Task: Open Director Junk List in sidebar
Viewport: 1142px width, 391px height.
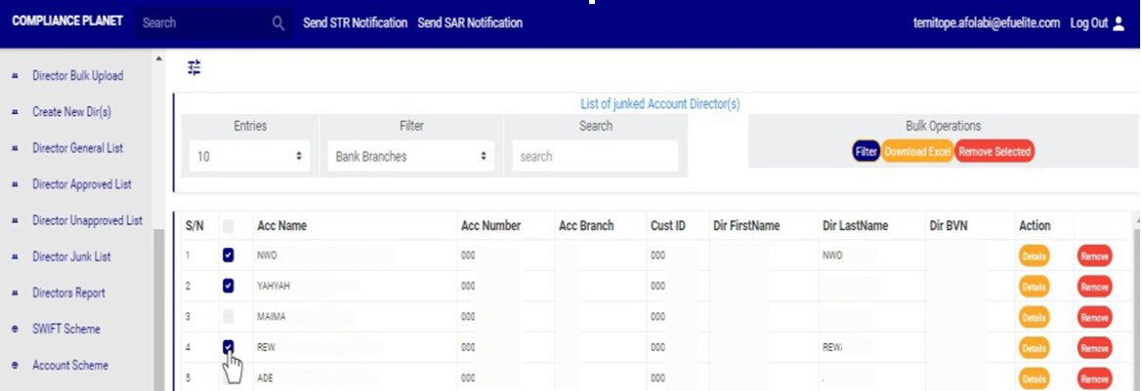Action: (x=71, y=257)
